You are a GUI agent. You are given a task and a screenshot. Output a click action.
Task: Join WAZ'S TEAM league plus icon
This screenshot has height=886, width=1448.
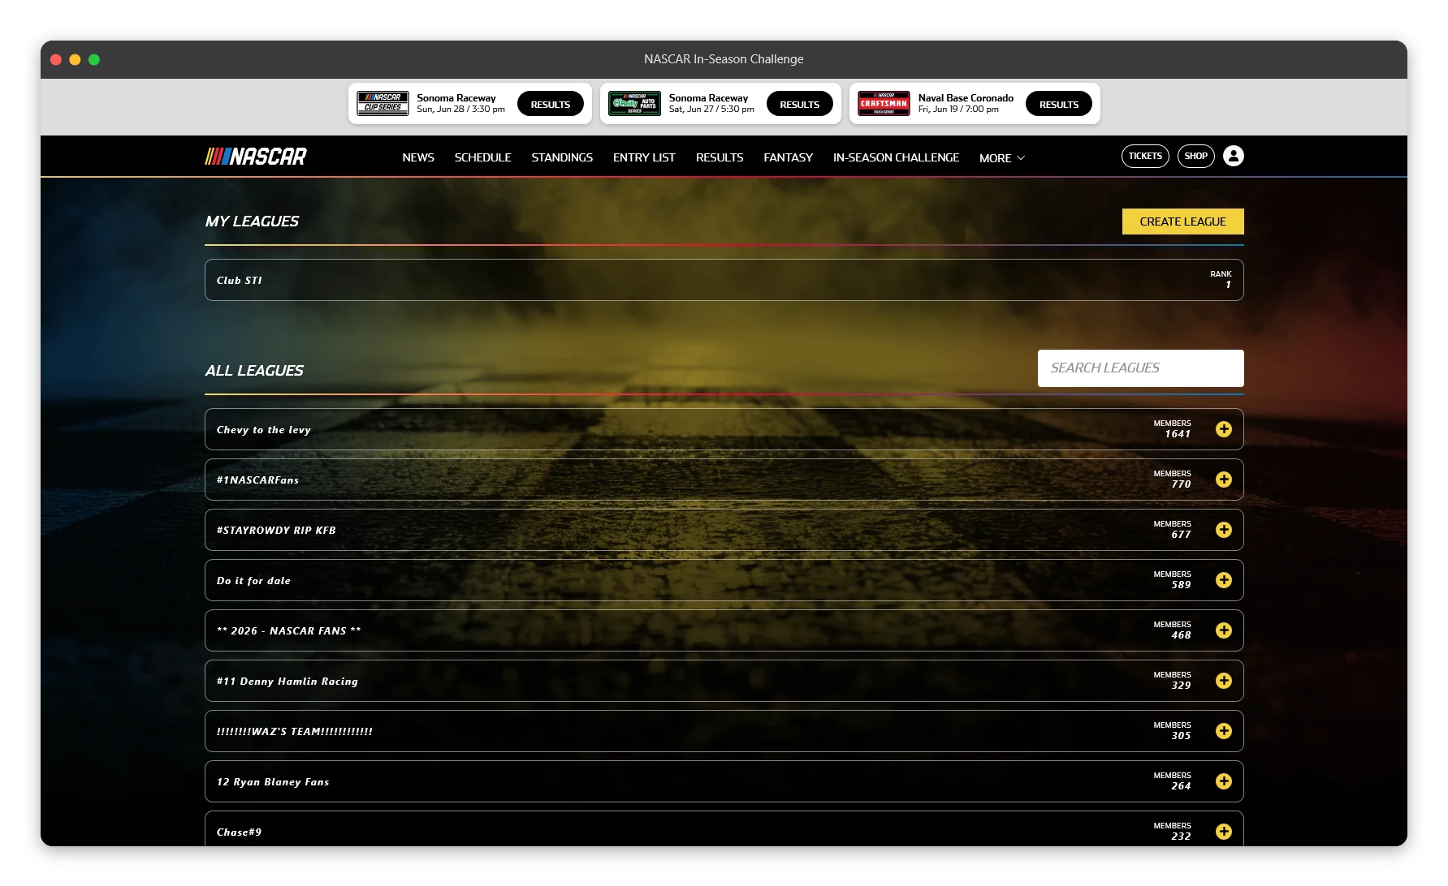(x=1223, y=731)
